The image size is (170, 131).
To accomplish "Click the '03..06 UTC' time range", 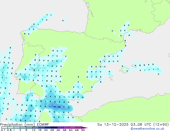I will [x=141, y=125].
